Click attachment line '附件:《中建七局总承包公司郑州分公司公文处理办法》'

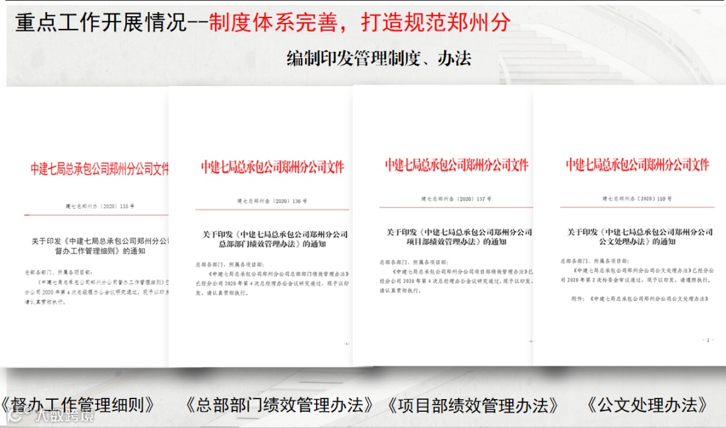tap(640, 299)
